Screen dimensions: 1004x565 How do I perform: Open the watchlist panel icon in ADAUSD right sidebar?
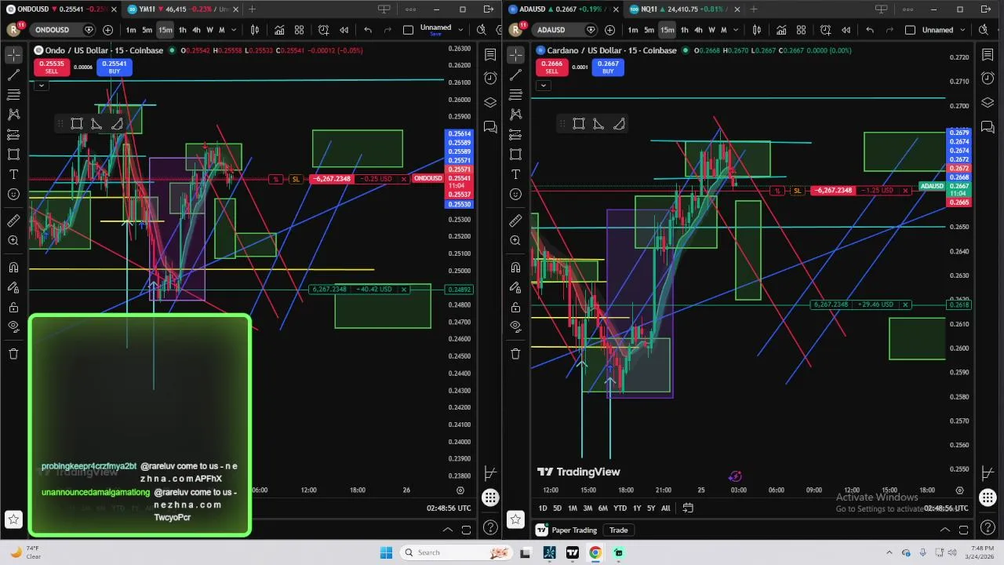point(988,56)
